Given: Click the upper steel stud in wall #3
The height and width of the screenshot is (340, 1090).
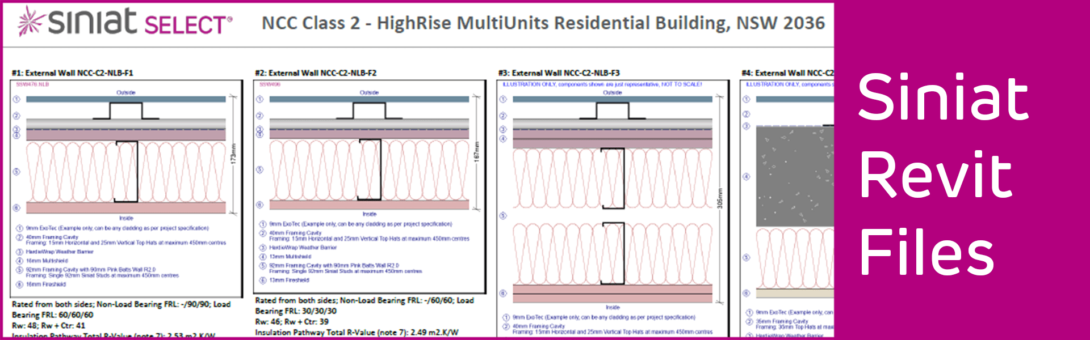Looking at the screenshot, I should click(x=613, y=178).
